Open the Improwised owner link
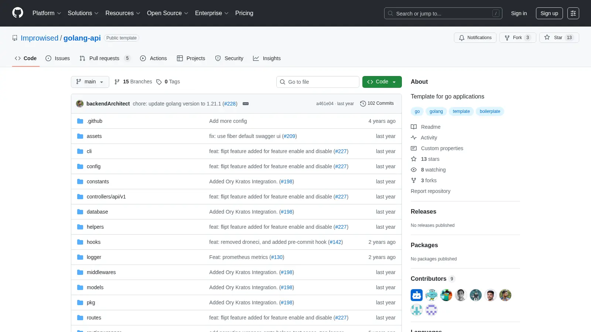 tap(40, 38)
